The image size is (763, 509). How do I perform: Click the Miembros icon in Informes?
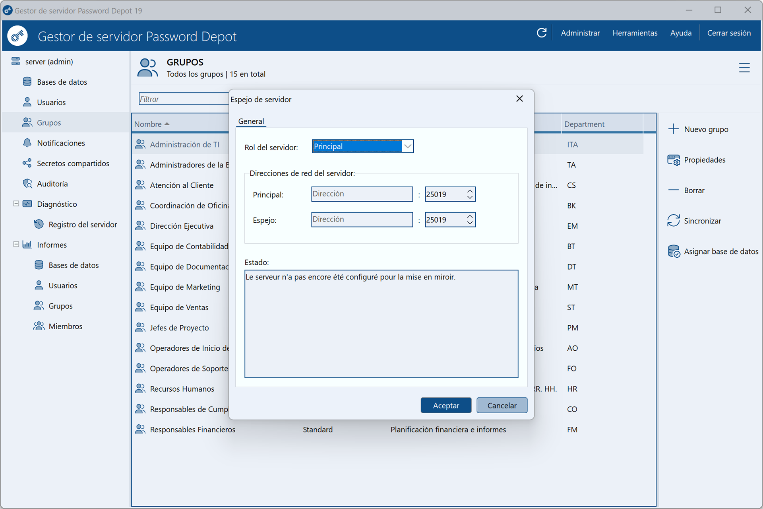pos(39,326)
